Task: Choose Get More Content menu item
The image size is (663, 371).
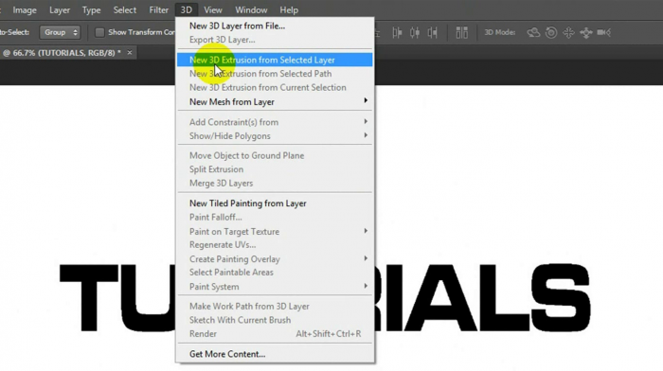Action: coord(275,354)
